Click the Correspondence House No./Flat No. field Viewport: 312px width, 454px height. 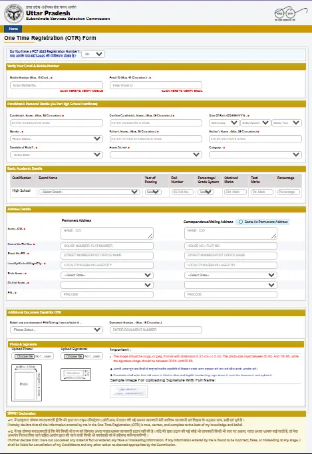pyautogui.click(x=231, y=246)
